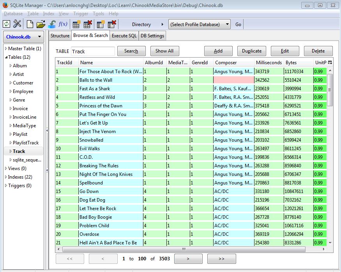341x272 pixels.
Task: Click the Edit button
Action: click(285, 51)
